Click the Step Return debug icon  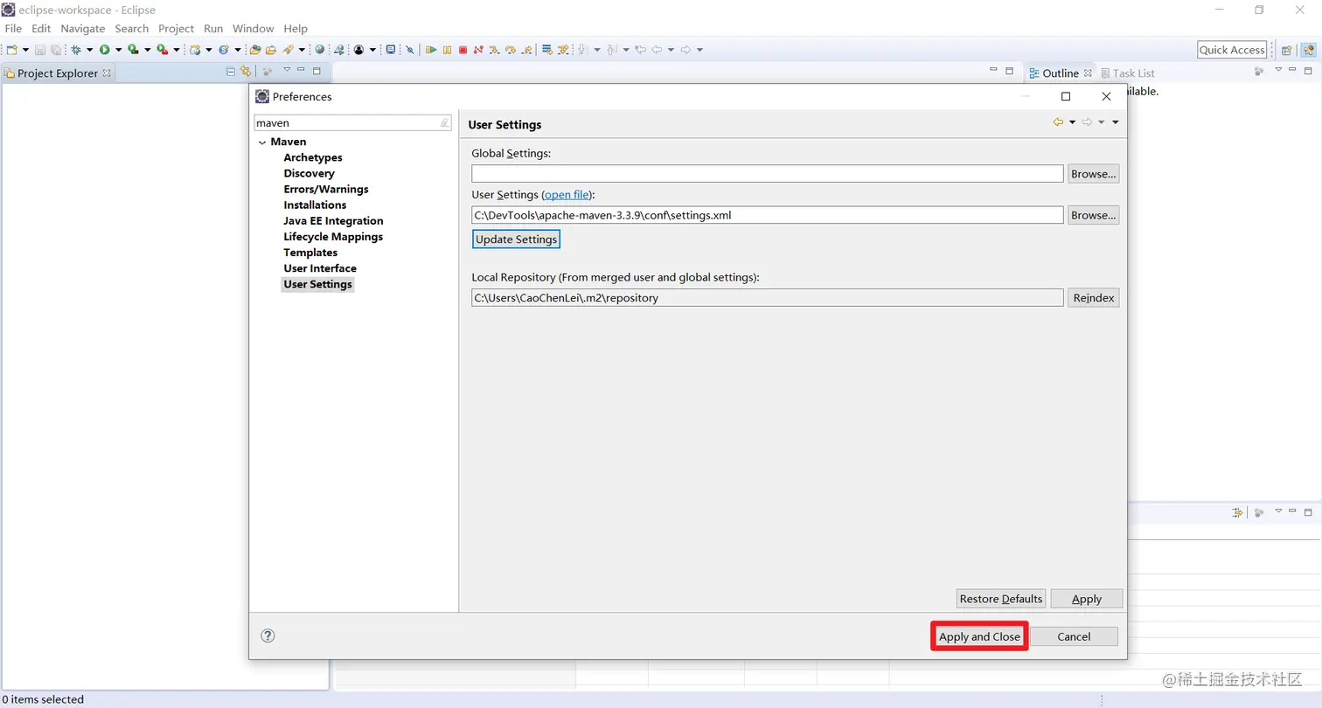[x=526, y=50]
